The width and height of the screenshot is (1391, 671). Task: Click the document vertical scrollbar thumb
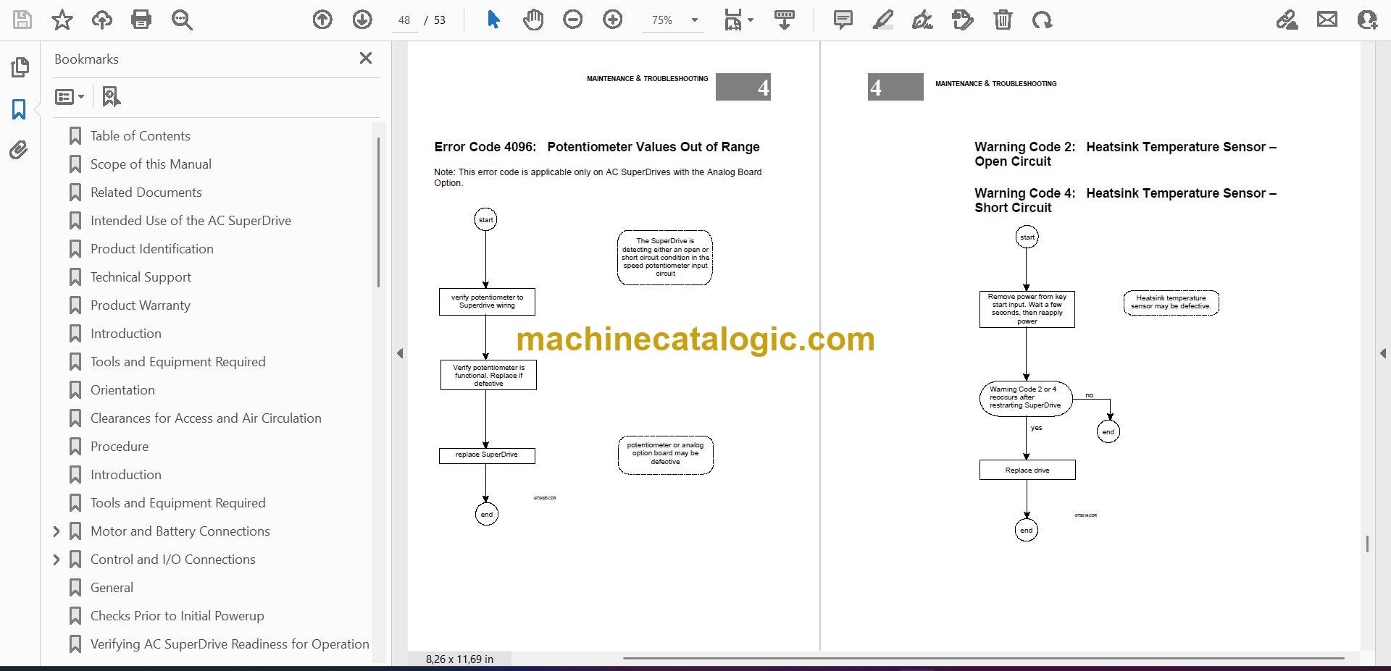click(x=1367, y=544)
